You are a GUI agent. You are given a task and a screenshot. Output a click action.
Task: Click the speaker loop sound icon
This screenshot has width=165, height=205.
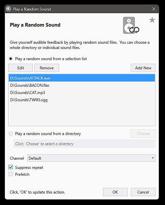(131, 25)
